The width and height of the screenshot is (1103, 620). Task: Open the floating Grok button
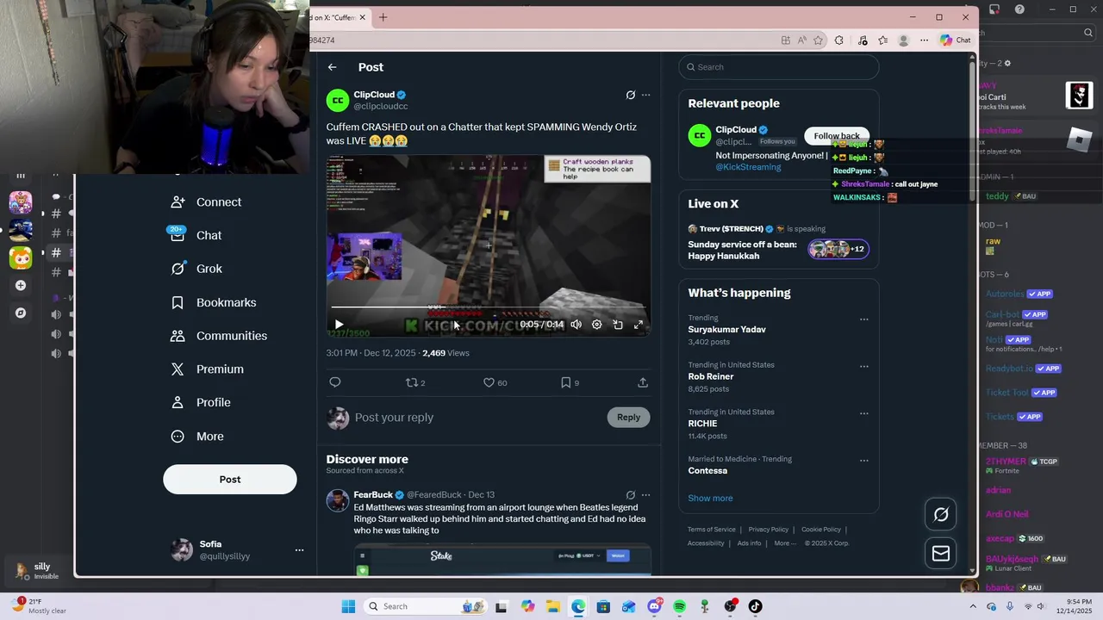click(x=941, y=515)
